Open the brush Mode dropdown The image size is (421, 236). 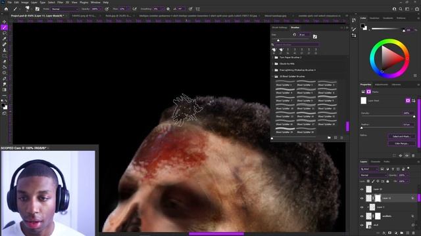64,9
